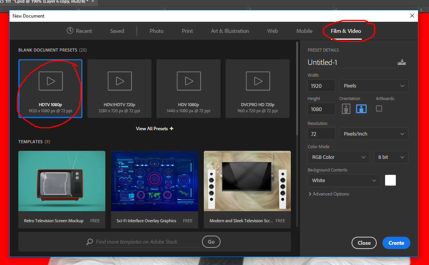The height and width of the screenshot is (265, 429).
Task: Switch to the Web tab
Action: click(273, 31)
